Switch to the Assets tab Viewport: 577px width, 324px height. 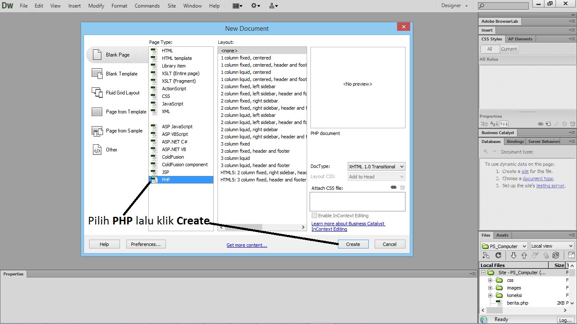502,235
